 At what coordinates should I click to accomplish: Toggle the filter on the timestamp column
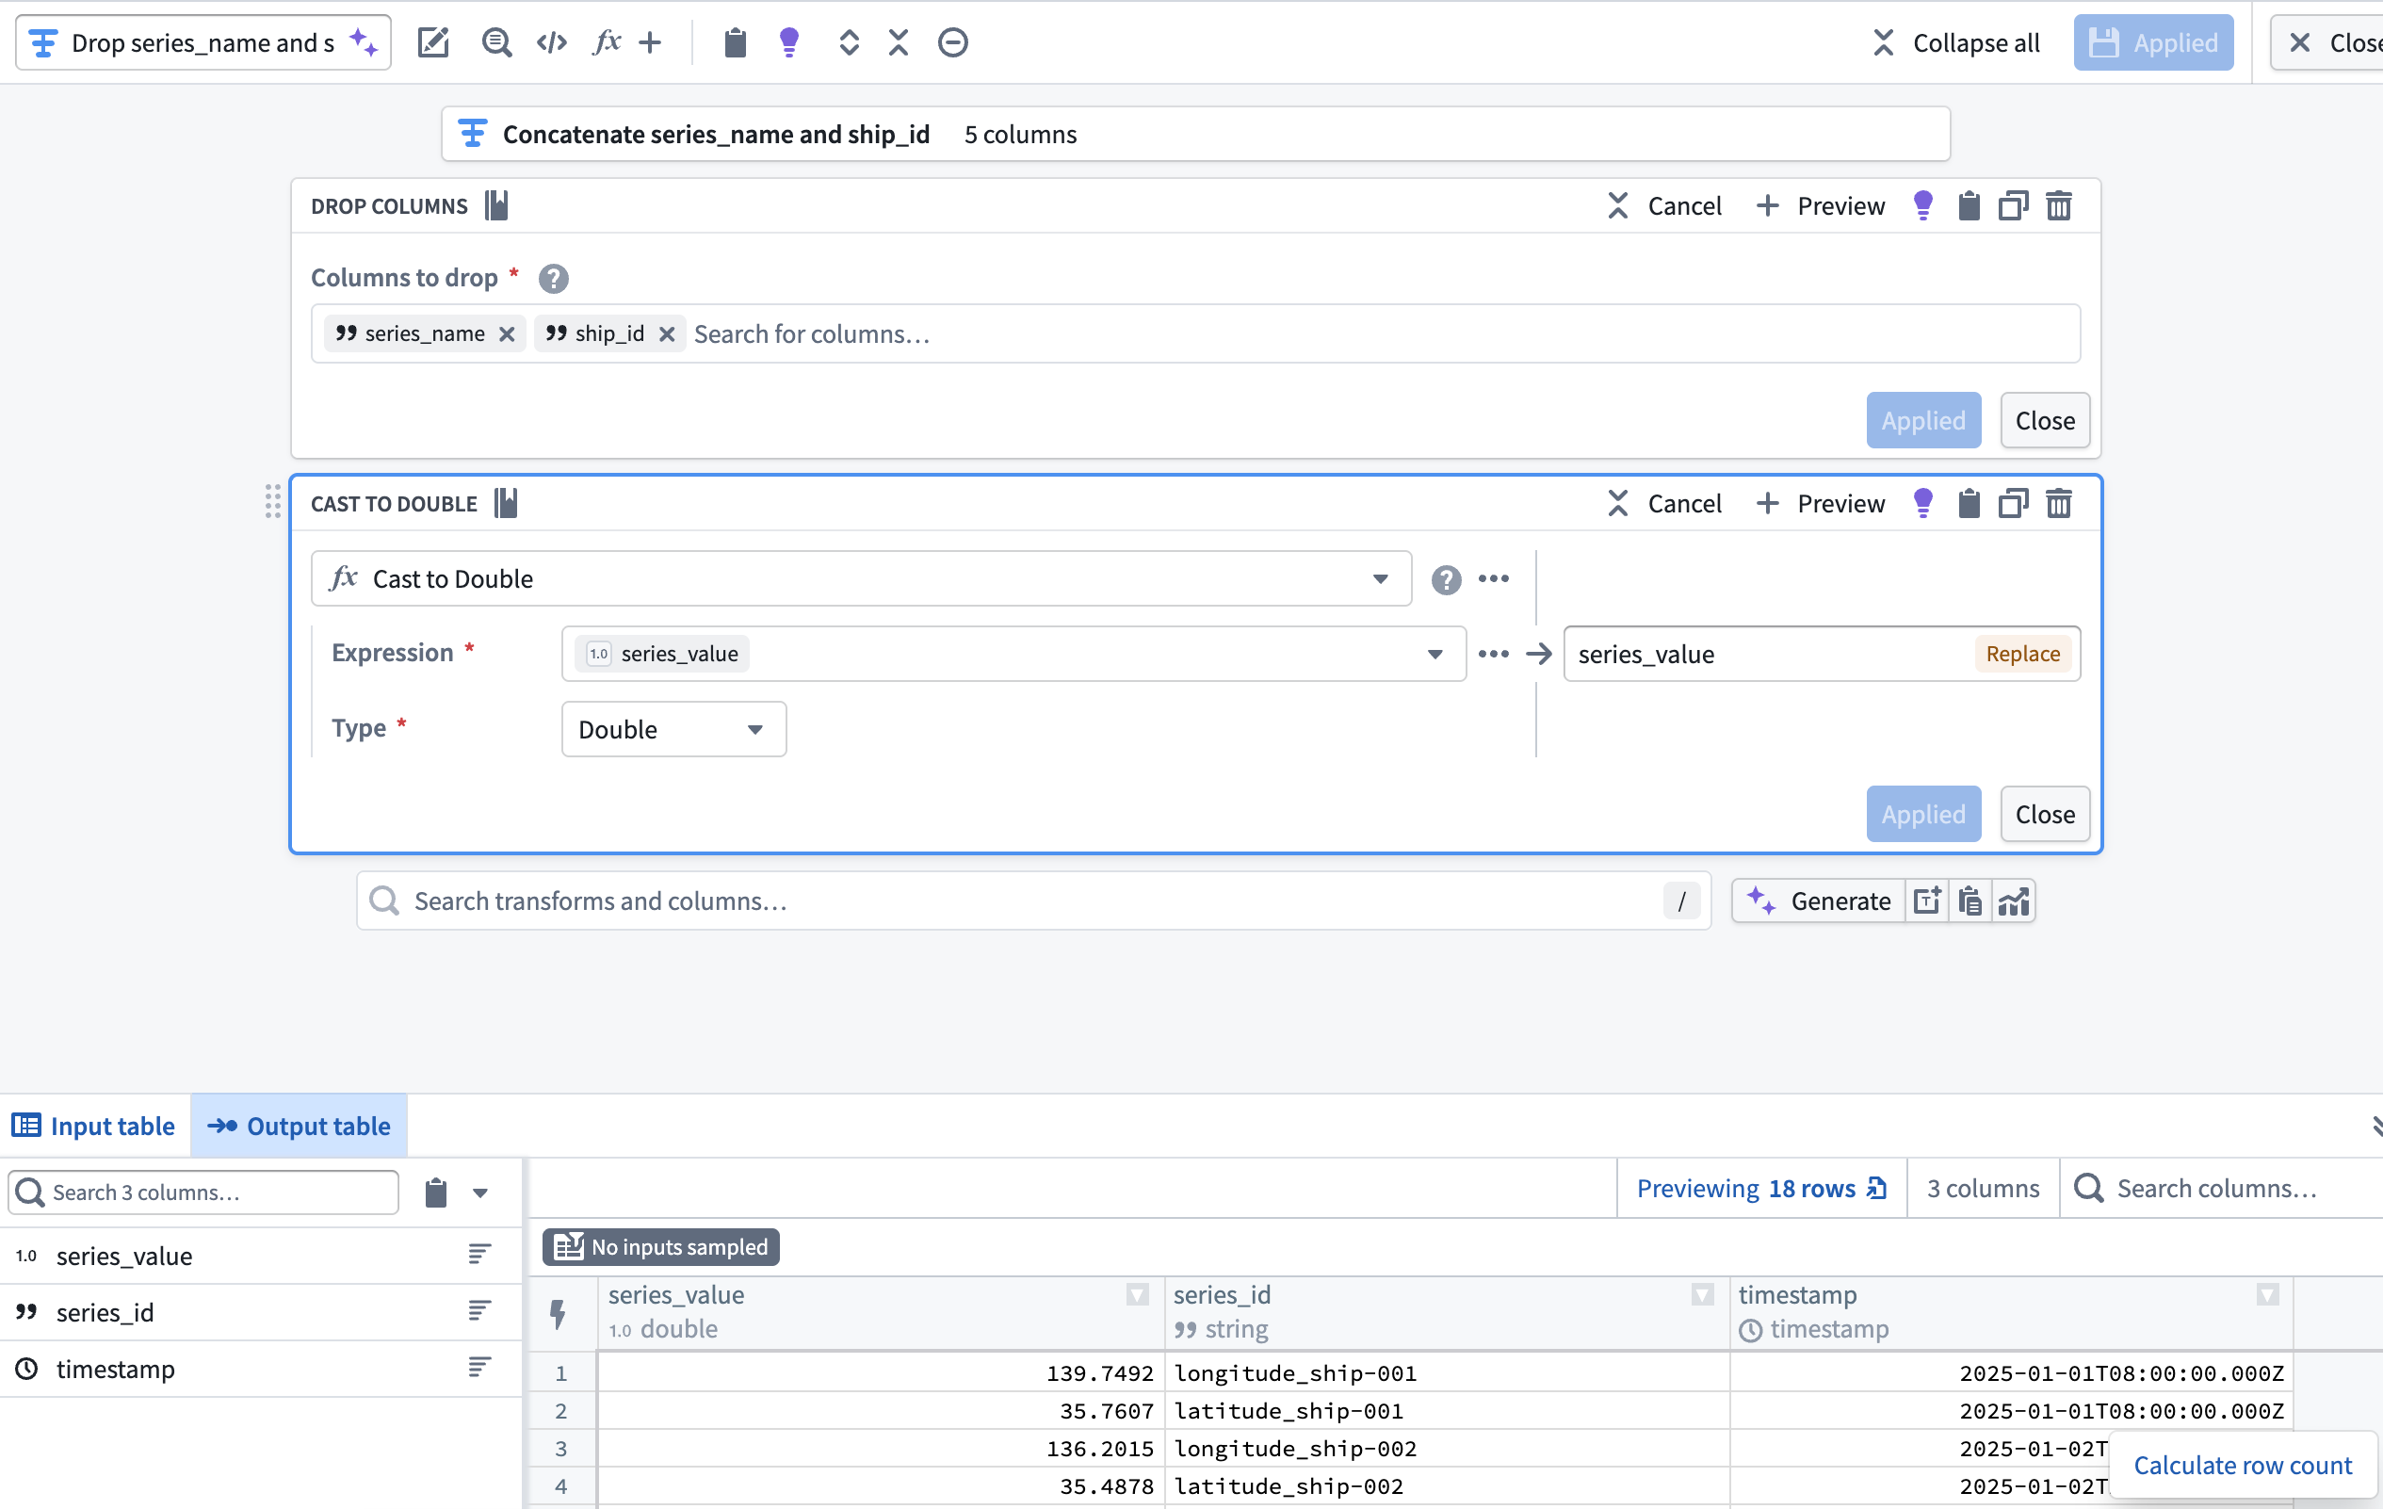2266,1294
